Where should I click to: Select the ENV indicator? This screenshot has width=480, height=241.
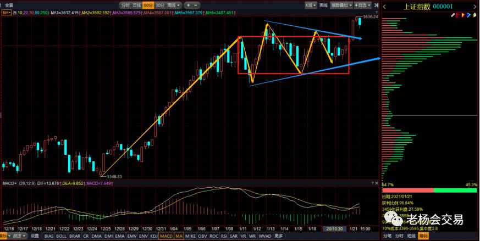(144, 236)
